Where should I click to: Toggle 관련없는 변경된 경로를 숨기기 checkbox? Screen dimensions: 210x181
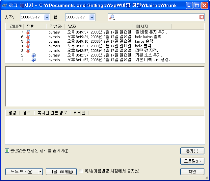7,151
